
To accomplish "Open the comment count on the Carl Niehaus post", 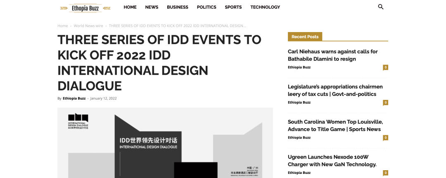I will 385,67.
